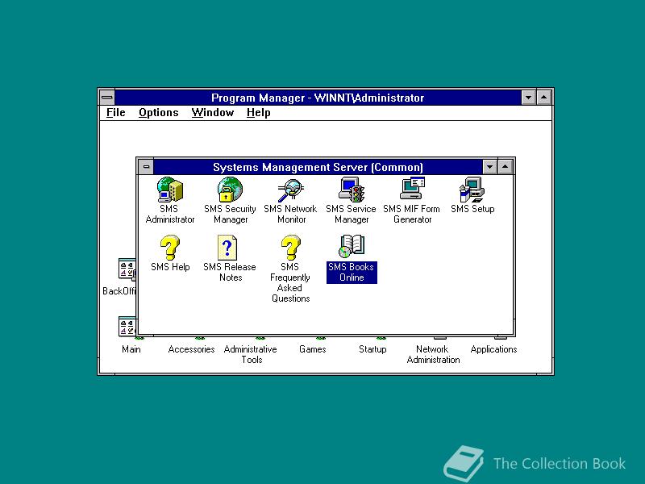Screen dimensions: 645x484
Task: Open the Window menu
Action: click(212, 112)
